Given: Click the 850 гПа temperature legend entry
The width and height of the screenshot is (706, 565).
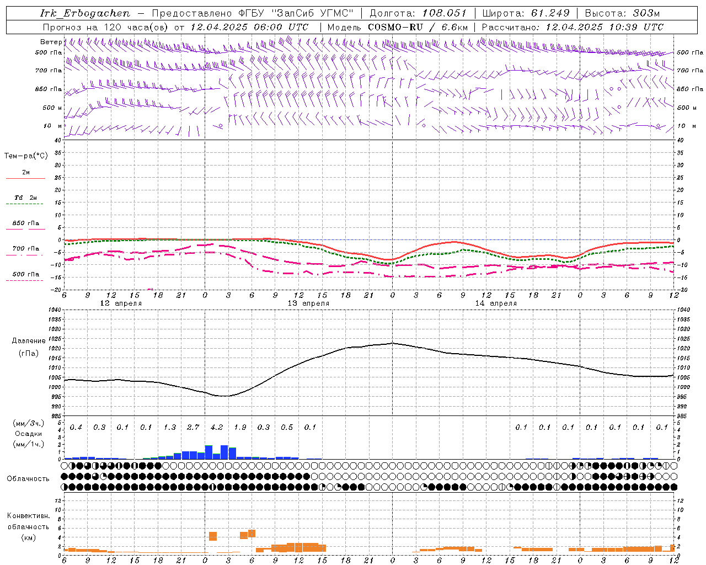Looking at the screenshot, I should [25, 223].
